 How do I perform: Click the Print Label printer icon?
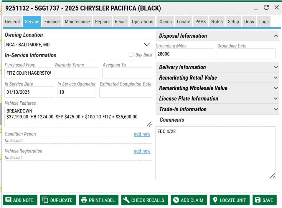point(84,200)
